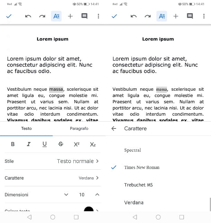This screenshot has height=223, width=211.
Task: Switch to the Testo tab
Action: point(26,128)
